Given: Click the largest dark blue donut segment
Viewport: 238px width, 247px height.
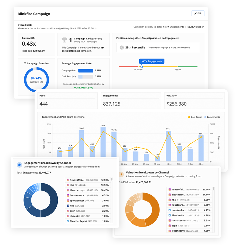Looking at the screenshot, I should click(50, 200).
